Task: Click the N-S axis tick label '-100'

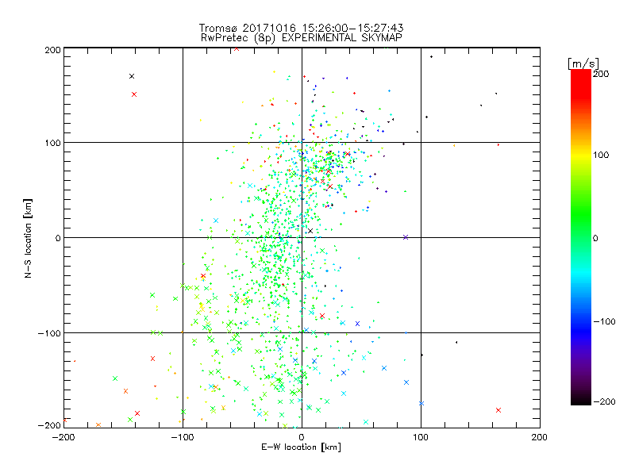Action: pos(49,333)
